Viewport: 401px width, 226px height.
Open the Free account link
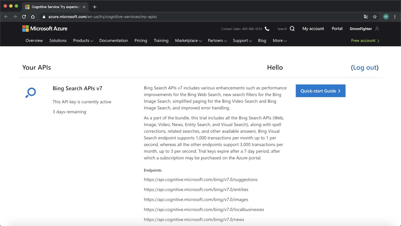(365, 41)
